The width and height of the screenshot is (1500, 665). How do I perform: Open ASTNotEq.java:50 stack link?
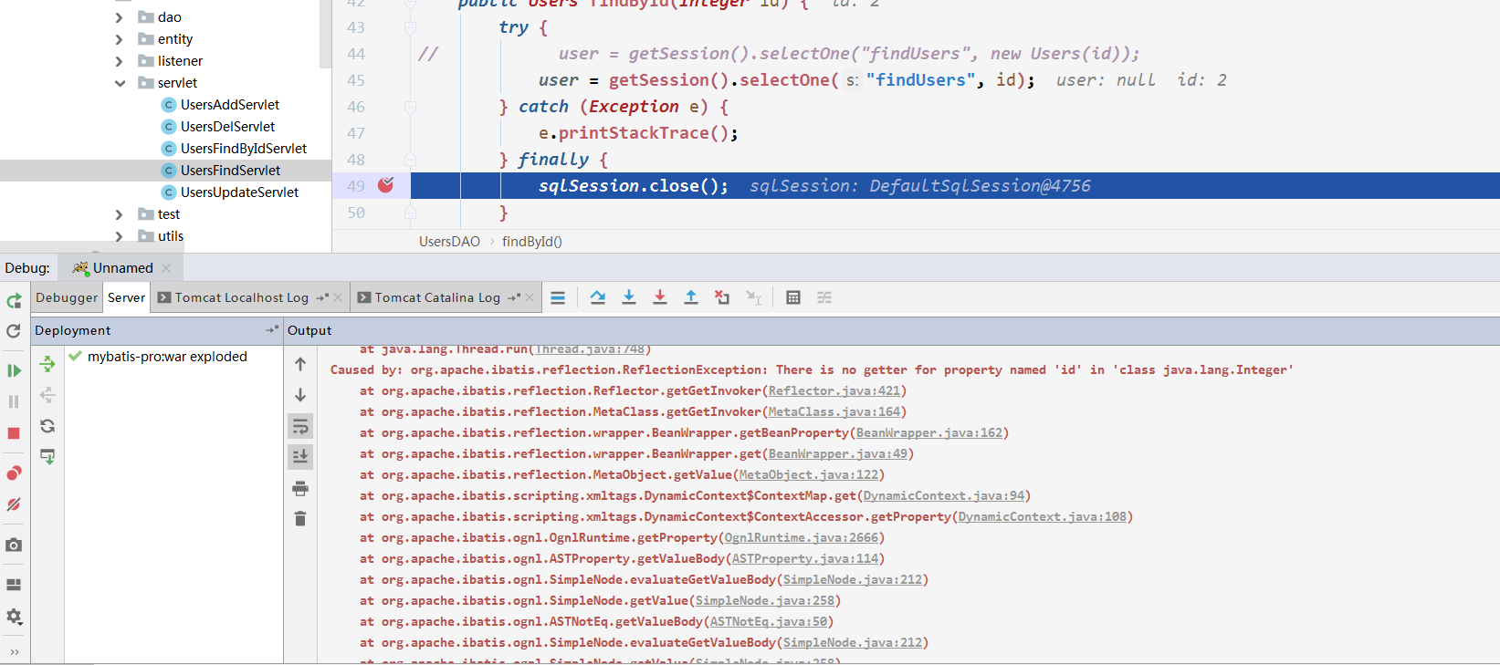(x=769, y=621)
